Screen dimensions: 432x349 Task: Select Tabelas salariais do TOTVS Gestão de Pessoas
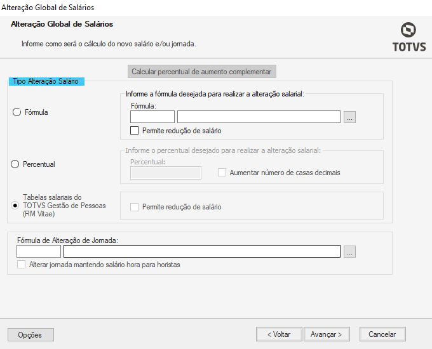(x=16, y=206)
